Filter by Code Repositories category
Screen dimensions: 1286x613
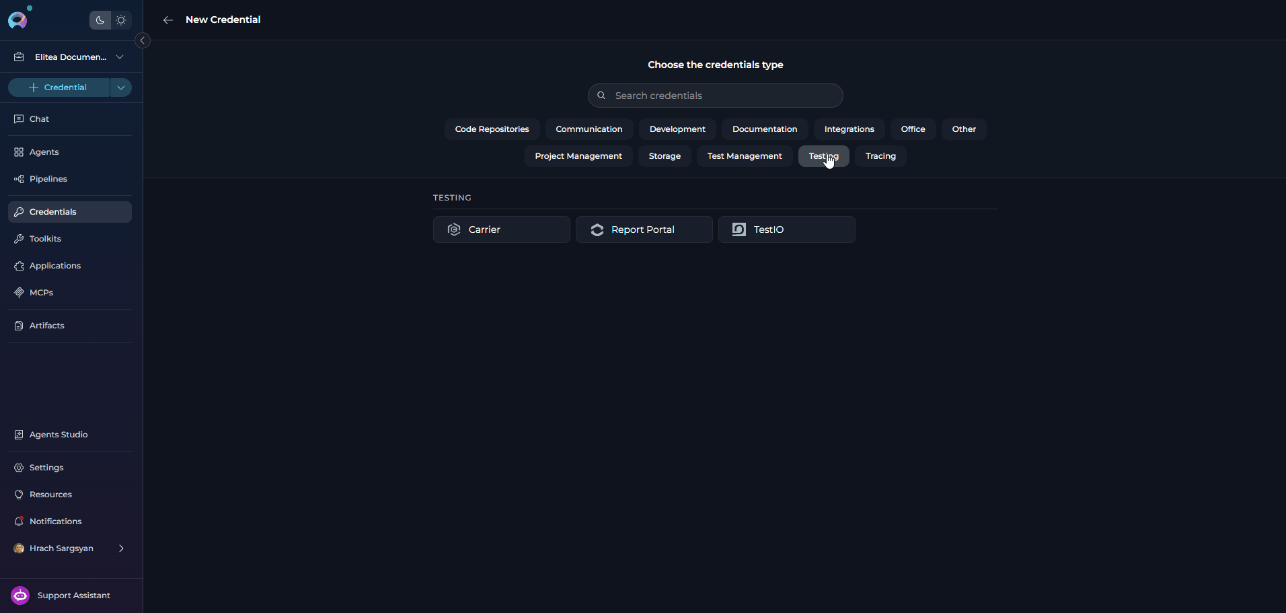[492, 129]
